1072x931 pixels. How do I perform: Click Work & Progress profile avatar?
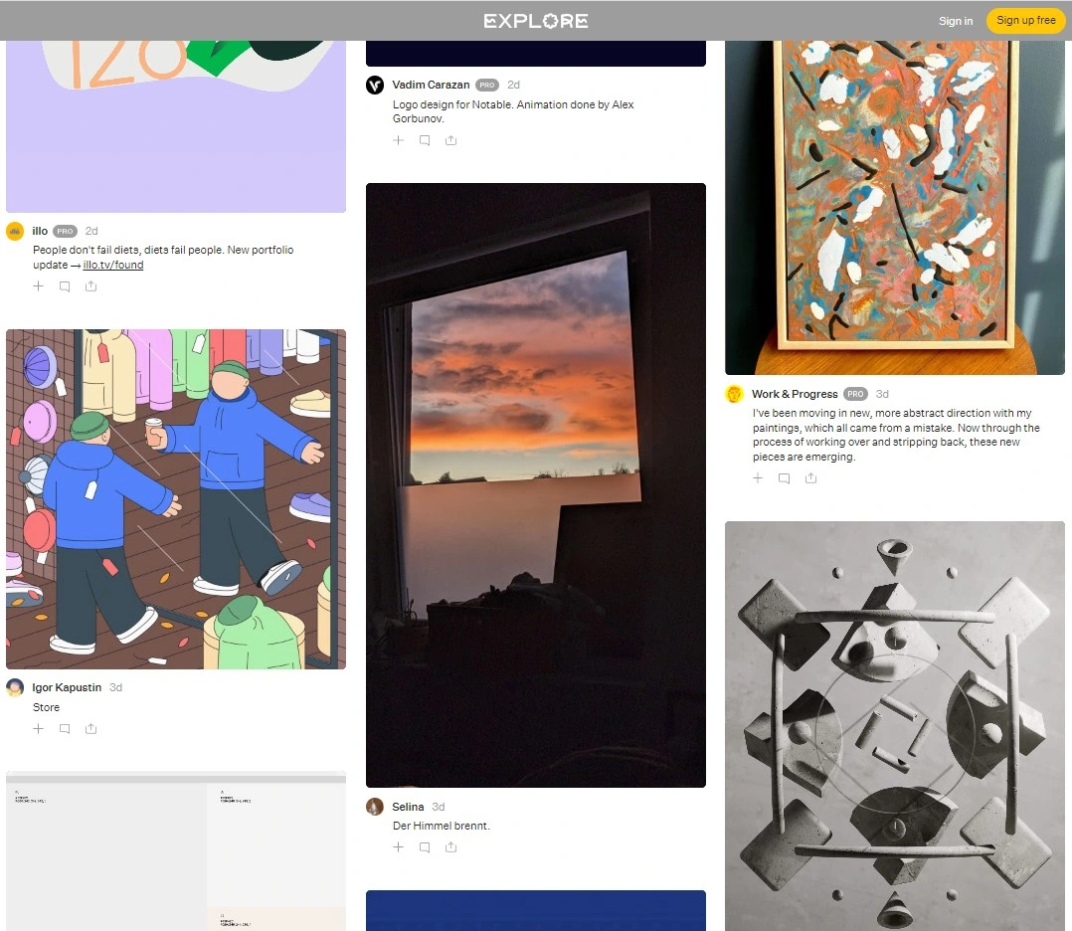pyautogui.click(x=734, y=394)
